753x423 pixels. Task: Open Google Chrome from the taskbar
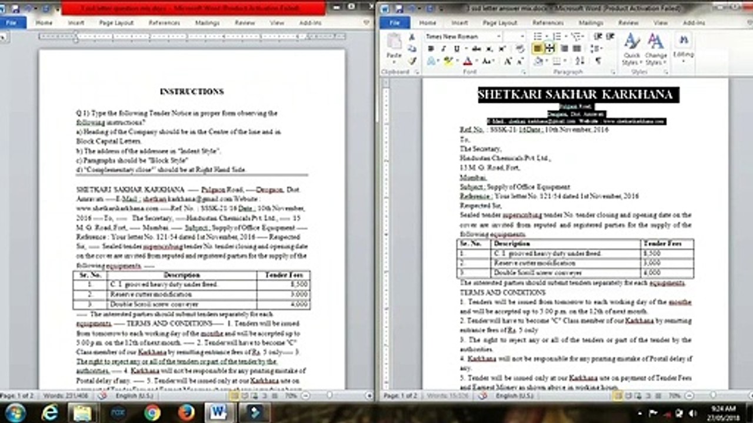pos(152,412)
